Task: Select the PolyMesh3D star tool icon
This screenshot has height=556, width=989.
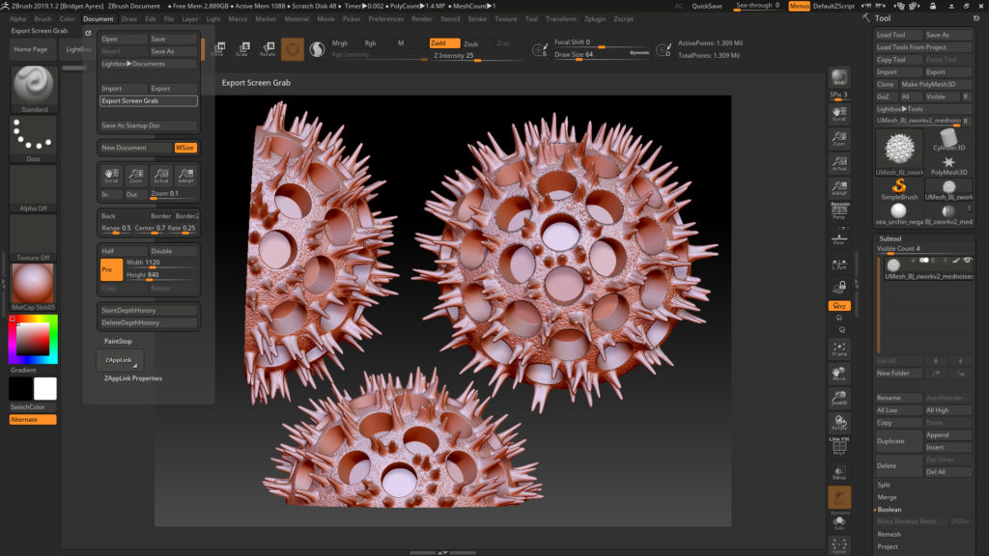Action: 948,165
